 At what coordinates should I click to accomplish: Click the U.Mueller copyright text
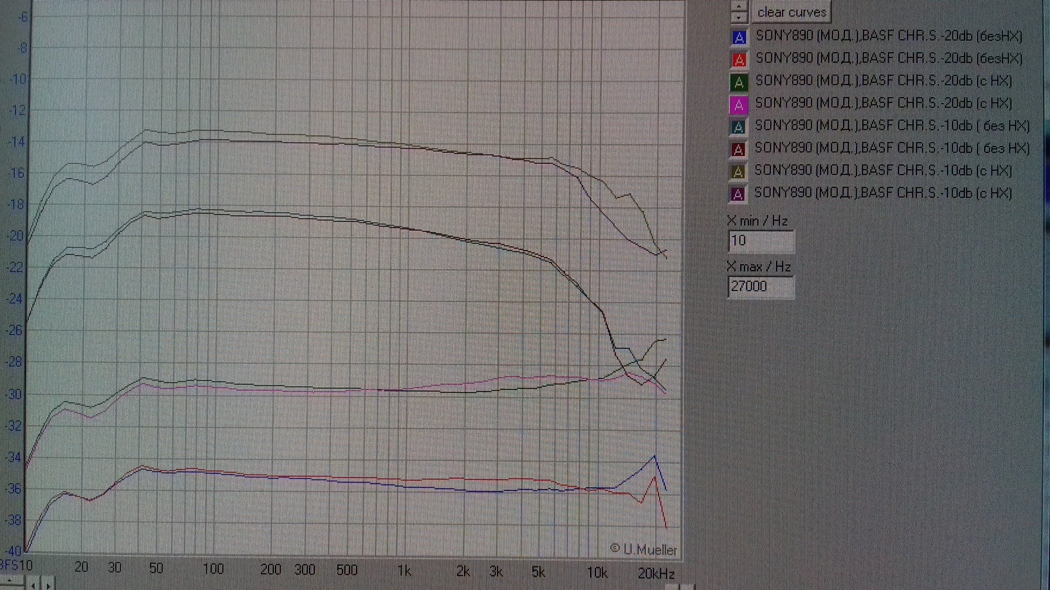(643, 550)
